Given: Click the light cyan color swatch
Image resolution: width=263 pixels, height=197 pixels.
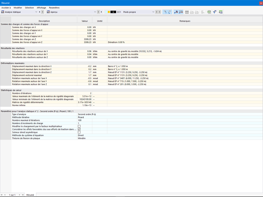Looking at the screenshot, I should click(106, 12).
